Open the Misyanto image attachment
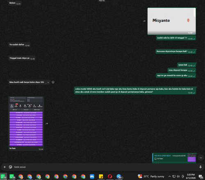The height and width of the screenshot is (180, 205). (x=172, y=21)
